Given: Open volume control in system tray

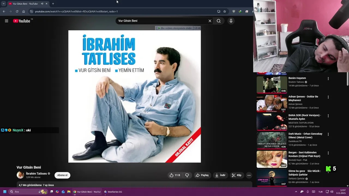Looking at the screenshot, I should [332, 192].
